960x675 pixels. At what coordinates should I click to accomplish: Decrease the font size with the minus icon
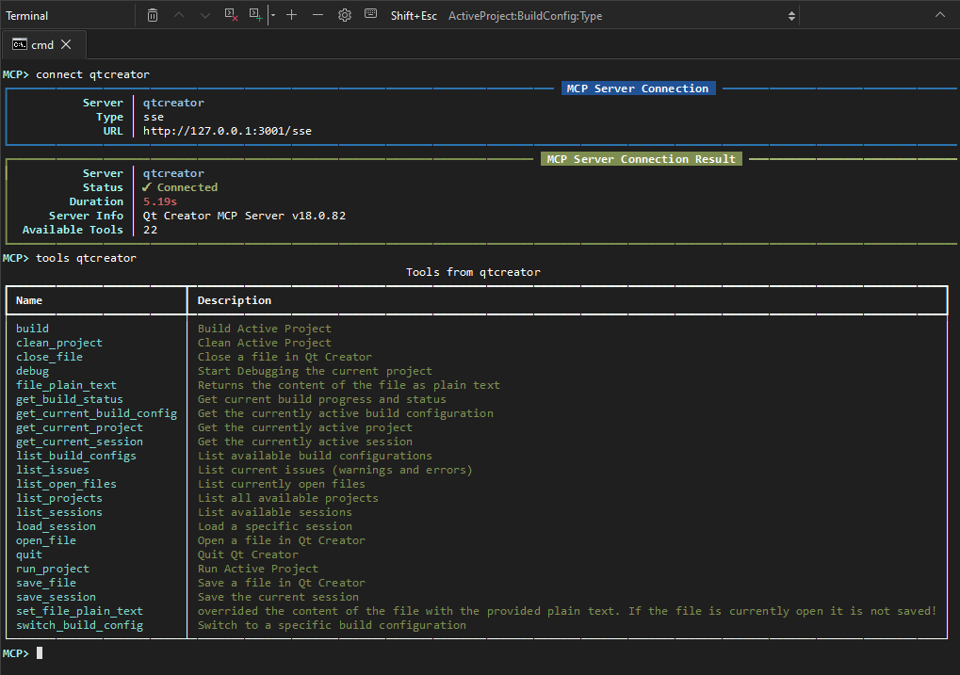[317, 15]
